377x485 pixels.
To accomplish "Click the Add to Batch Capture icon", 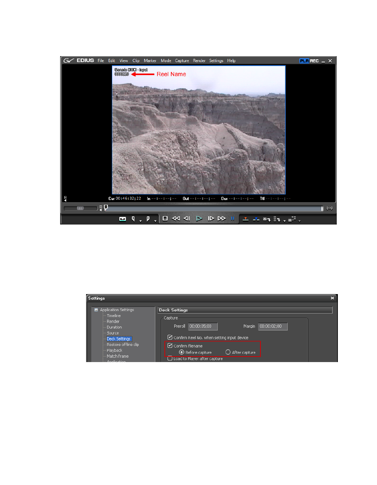I will pos(267,219).
